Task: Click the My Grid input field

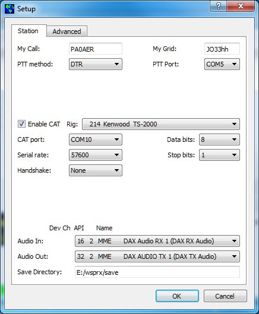Action: pos(222,49)
